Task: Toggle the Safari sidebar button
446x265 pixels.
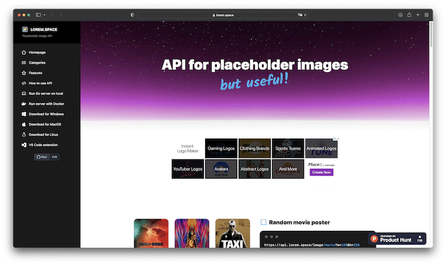Action: (38, 14)
